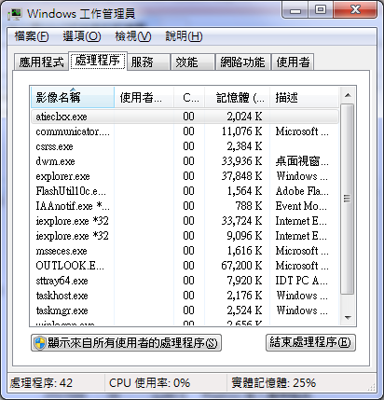
Task: Sort by 描述 column header
Action: [304, 98]
